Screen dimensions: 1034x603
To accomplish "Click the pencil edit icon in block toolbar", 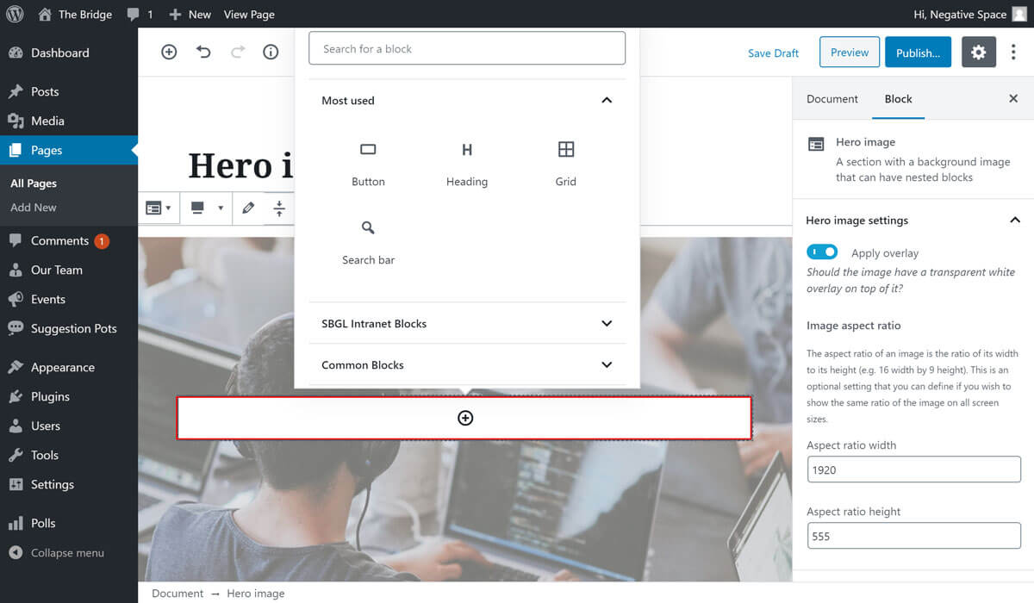I will click(x=248, y=208).
